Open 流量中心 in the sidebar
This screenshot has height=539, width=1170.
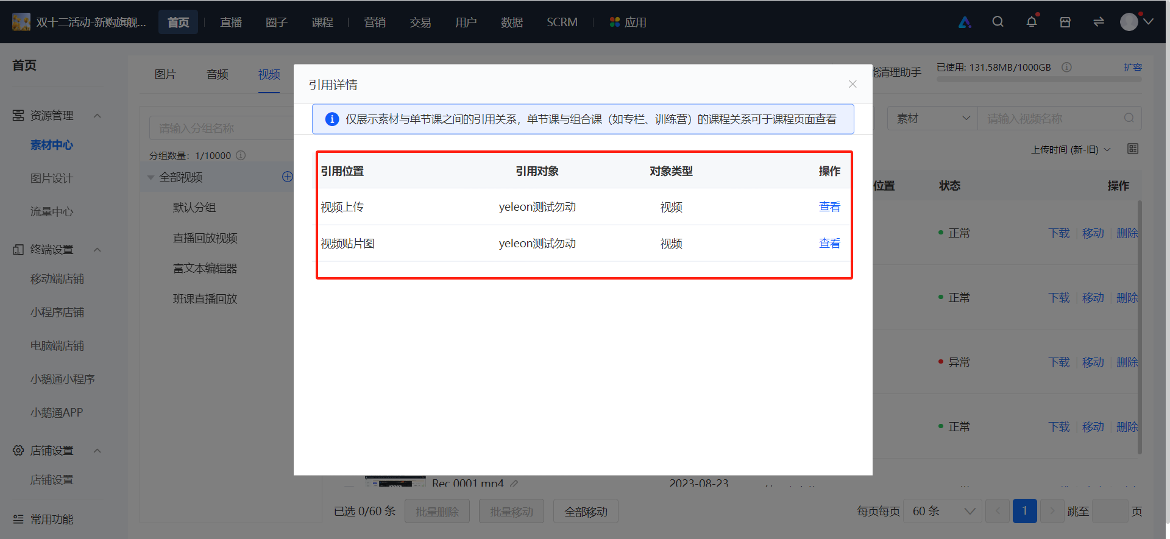(x=52, y=212)
